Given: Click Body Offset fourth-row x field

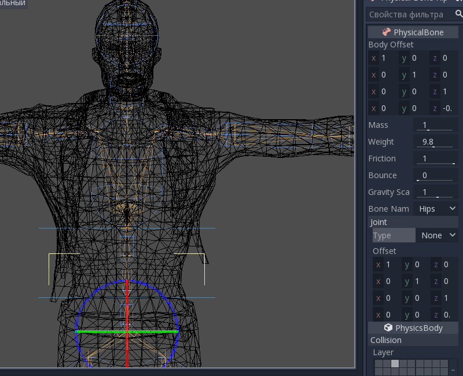Looking at the screenshot, I should tap(383, 108).
